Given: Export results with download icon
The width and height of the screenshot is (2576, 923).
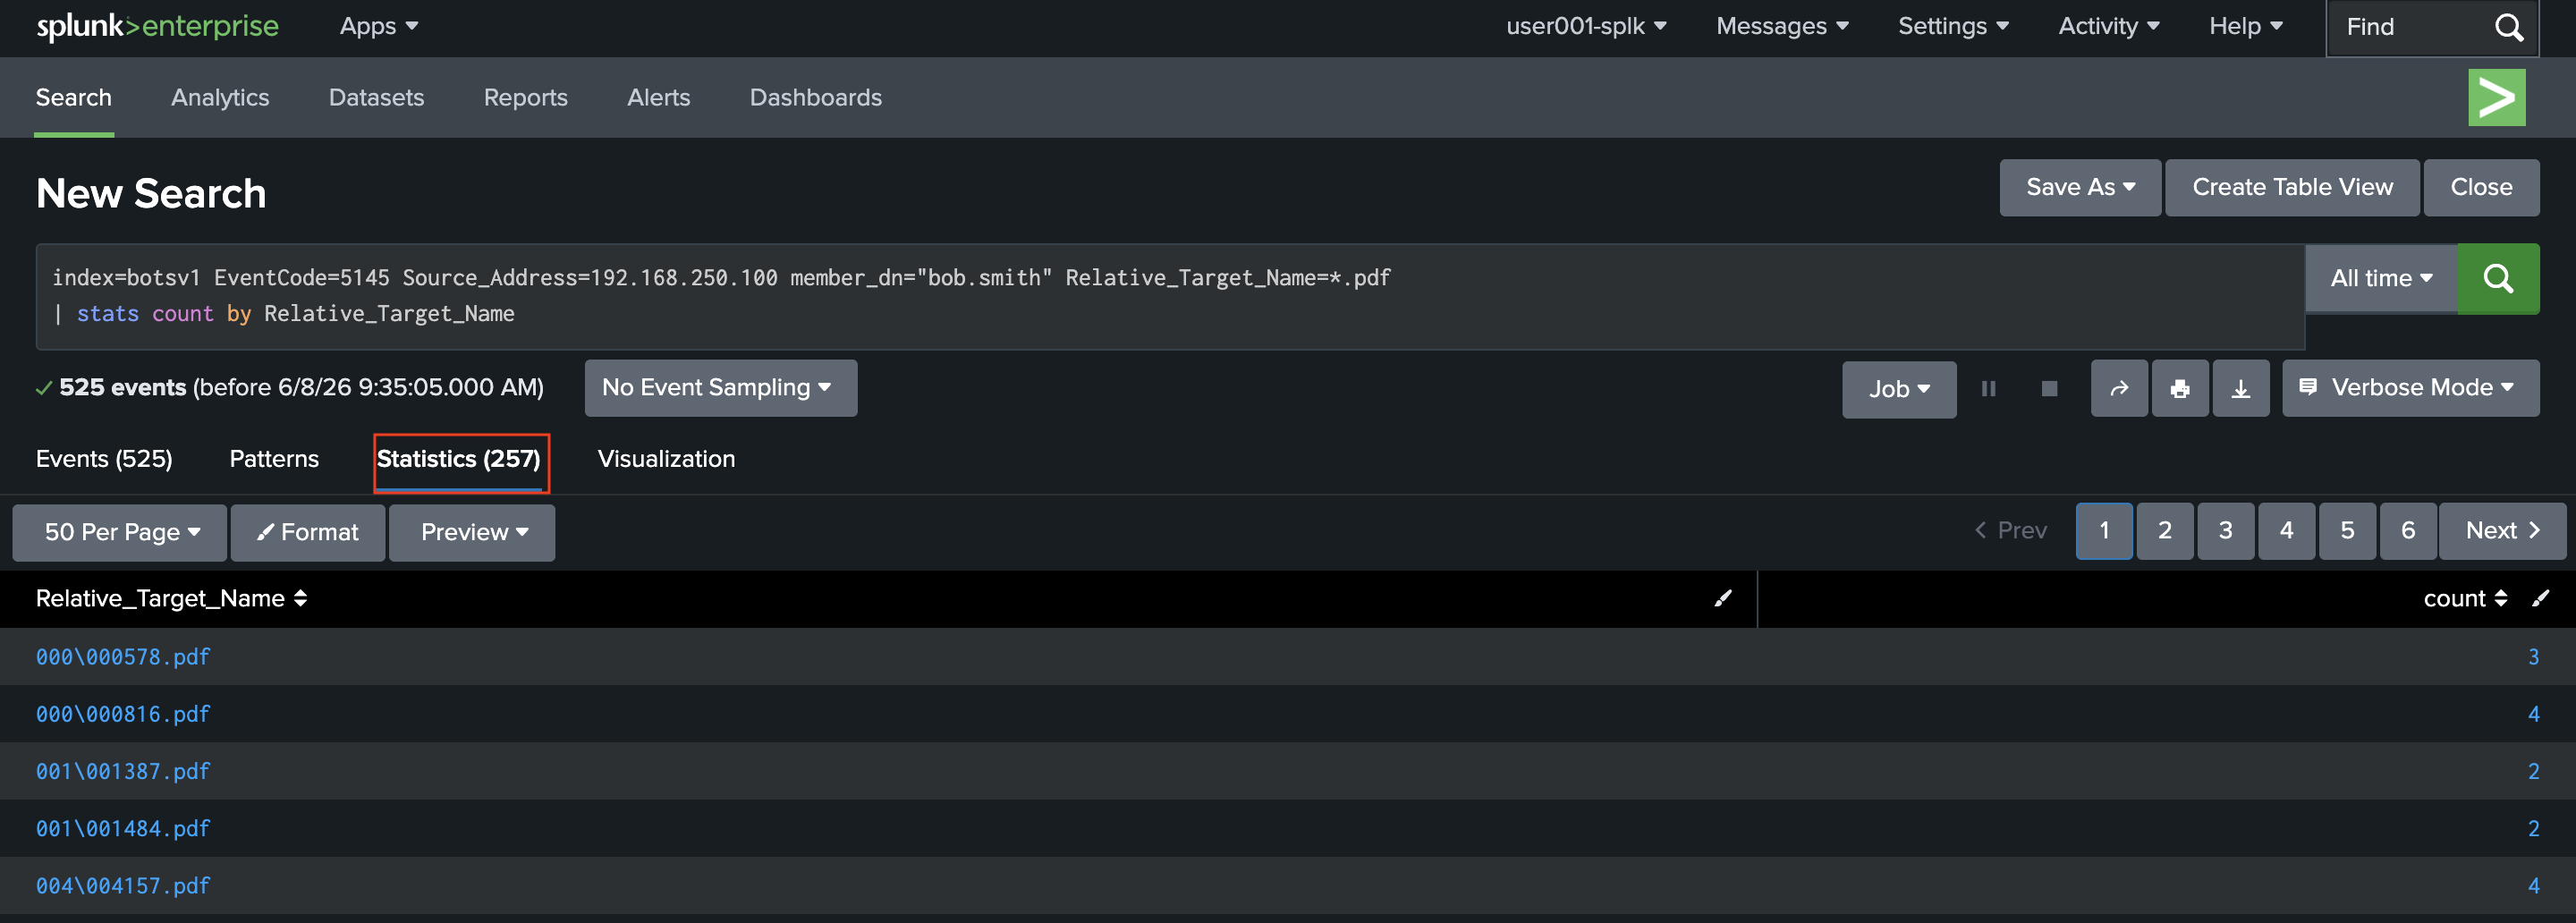Looking at the screenshot, I should (x=2241, y=388).
